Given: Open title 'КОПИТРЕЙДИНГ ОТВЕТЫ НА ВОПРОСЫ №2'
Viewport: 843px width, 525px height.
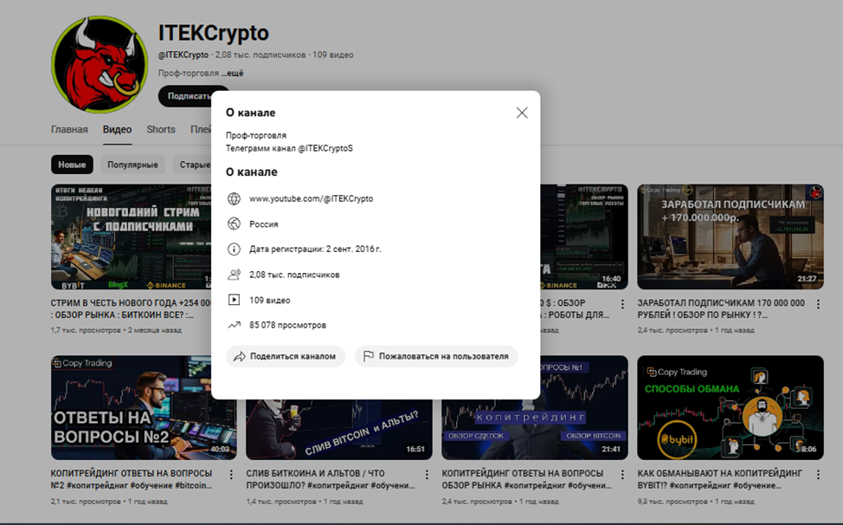Looking at the screenshot, I should tap(132, 479).
